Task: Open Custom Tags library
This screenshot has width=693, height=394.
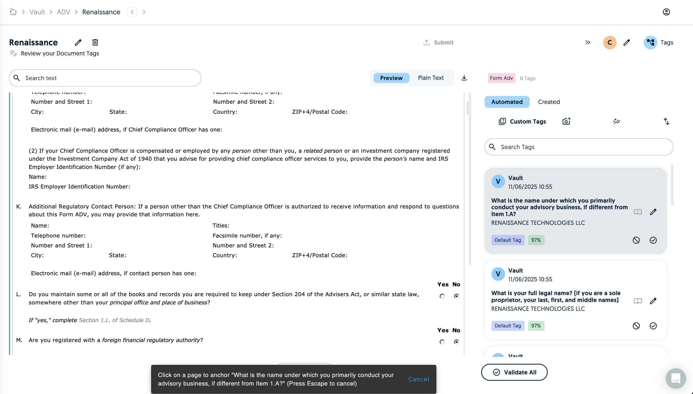Action: 522,121
